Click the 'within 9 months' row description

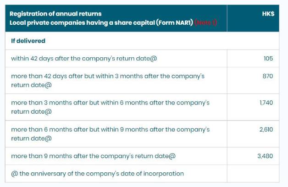pos(110,134)
